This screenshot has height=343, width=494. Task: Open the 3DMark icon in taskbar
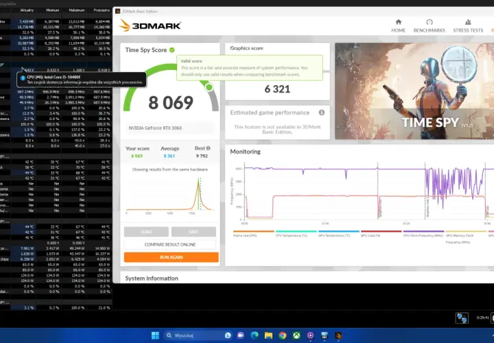tap(338, 335)
